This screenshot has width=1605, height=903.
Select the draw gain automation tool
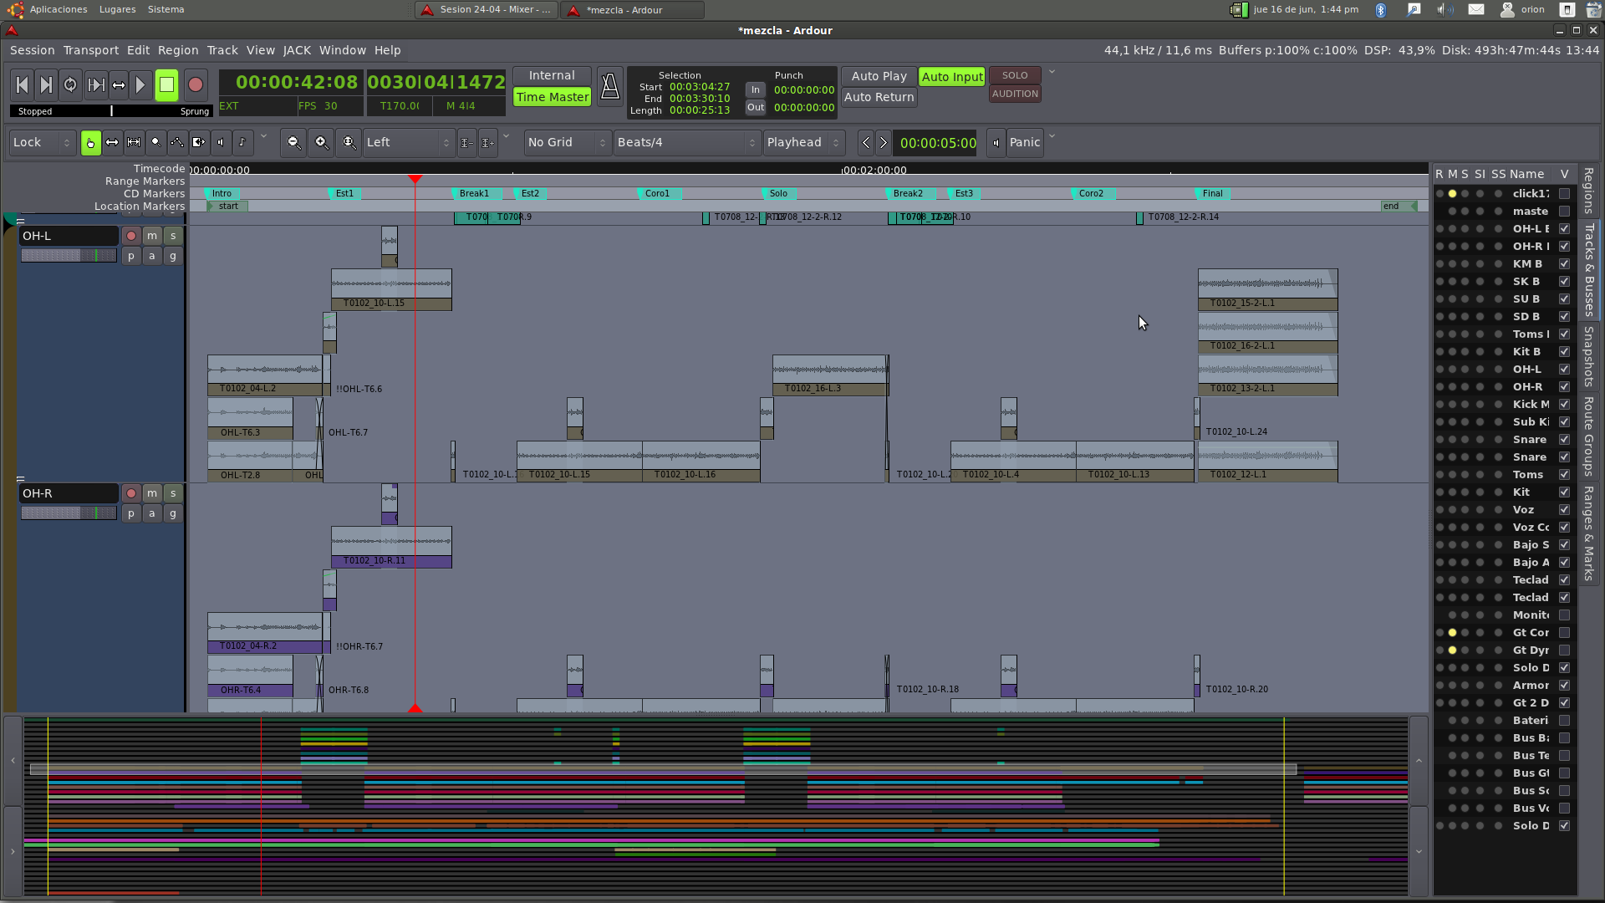pos(177,142)
